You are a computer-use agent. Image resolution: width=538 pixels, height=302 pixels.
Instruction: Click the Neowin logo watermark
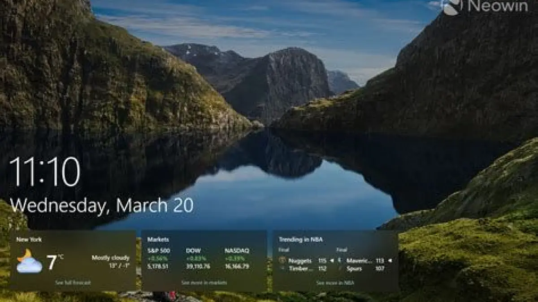point(483,7)
